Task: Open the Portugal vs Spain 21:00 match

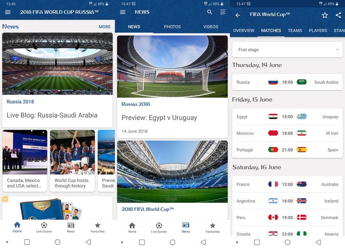Action: (287, 150)
